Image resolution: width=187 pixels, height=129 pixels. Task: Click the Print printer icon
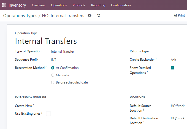click(x=175, y=15)
